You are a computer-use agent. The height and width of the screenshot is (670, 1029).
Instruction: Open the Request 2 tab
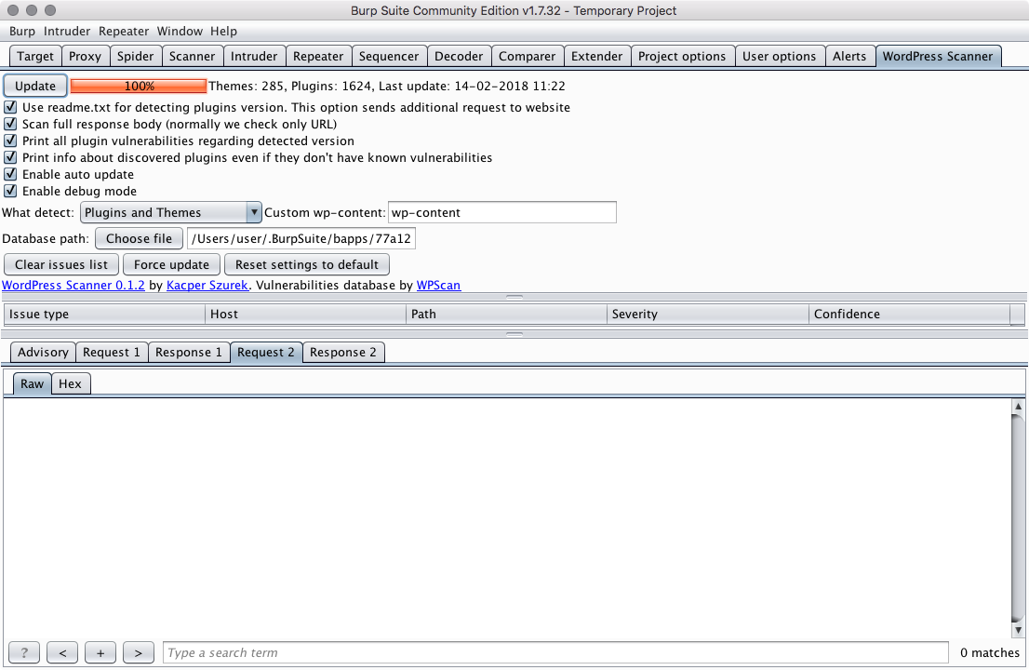pos(266,353)
